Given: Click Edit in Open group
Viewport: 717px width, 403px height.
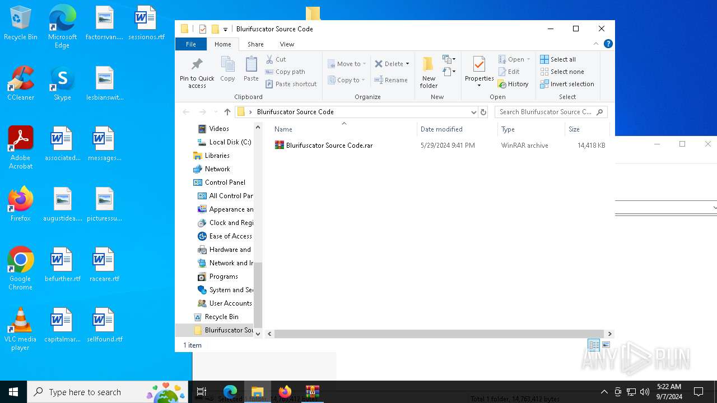Looking at the screenshot, I should [x=509, y=72].
